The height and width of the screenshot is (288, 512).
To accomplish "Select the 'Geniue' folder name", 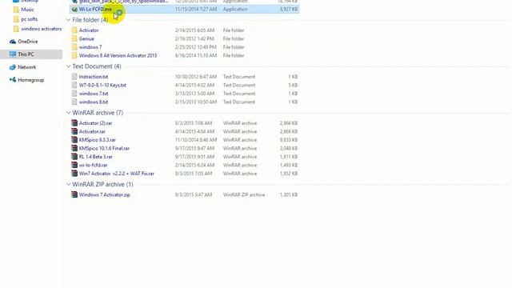I will [86, 38].
